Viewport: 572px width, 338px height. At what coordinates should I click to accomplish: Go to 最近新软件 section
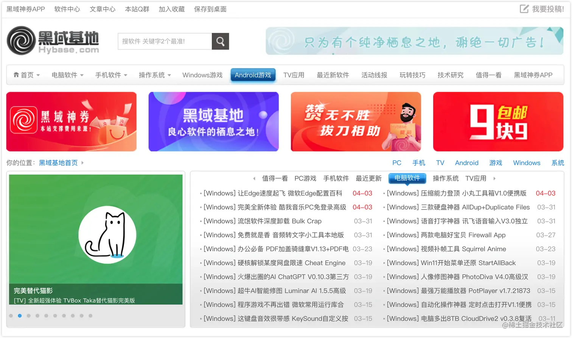(333, 75)
